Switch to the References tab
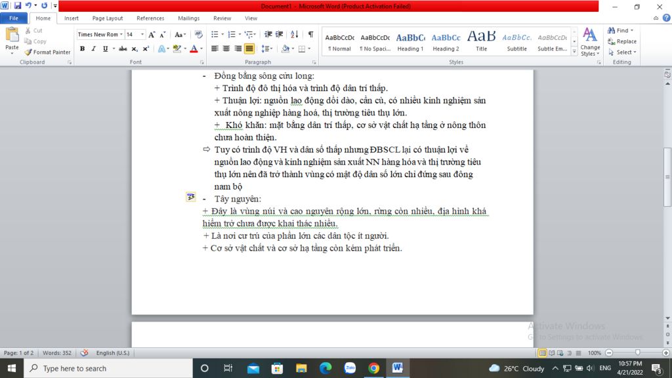 point(150,18)
